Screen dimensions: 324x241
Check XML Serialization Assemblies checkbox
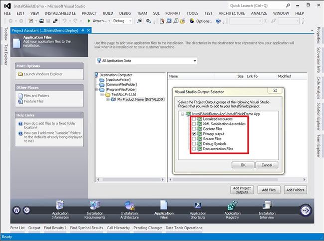click(x=194, y=124)
